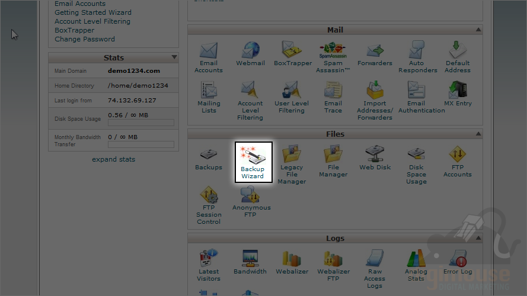Open User Level Filtering

pyautogui.click(x=292, y=98)
